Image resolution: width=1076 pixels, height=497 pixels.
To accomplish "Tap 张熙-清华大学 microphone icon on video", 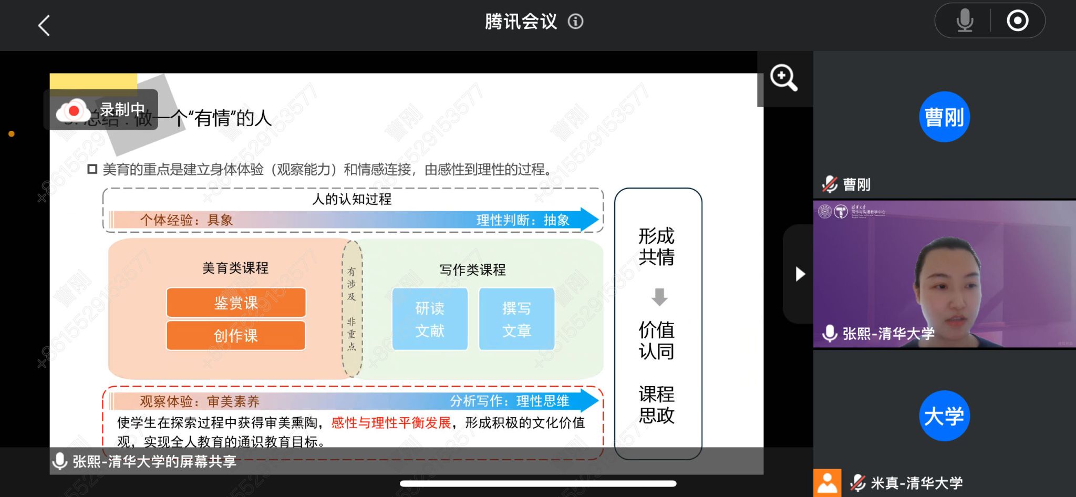I will point(830,334).
